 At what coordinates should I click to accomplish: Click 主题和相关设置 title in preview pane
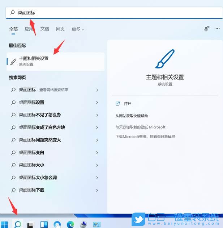165,77
